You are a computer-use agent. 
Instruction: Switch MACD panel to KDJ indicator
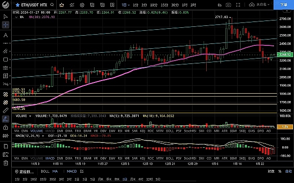point(143,158)
